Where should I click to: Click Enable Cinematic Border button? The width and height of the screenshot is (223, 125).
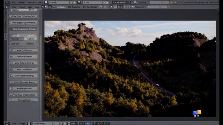23,82
